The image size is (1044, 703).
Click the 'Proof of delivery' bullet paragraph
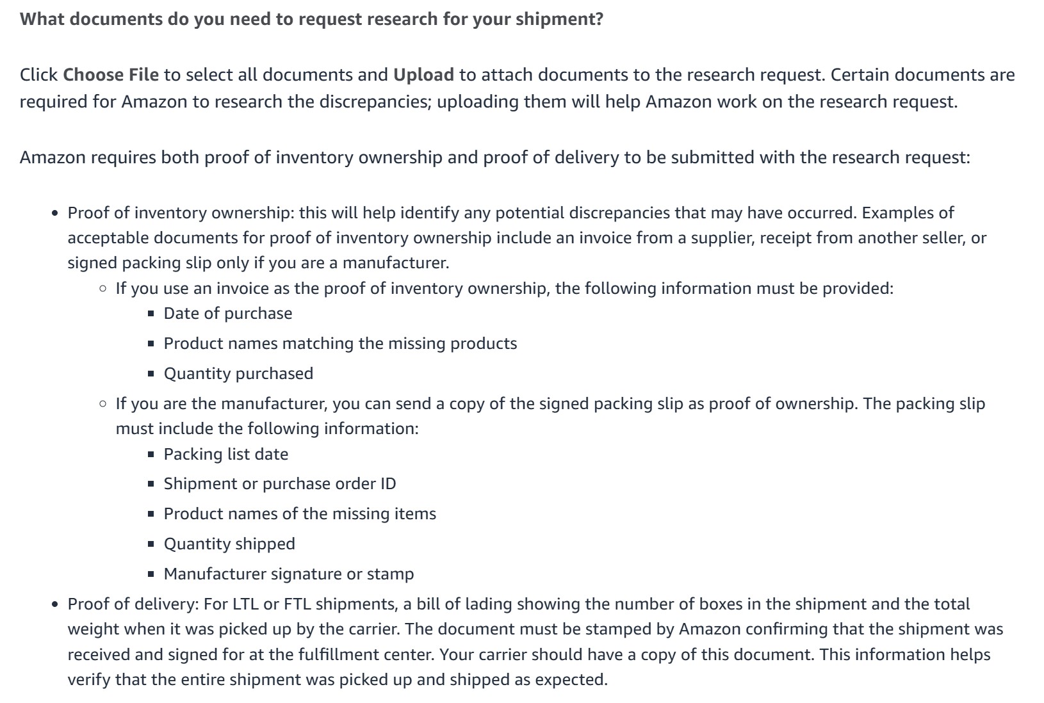[535, 642]
